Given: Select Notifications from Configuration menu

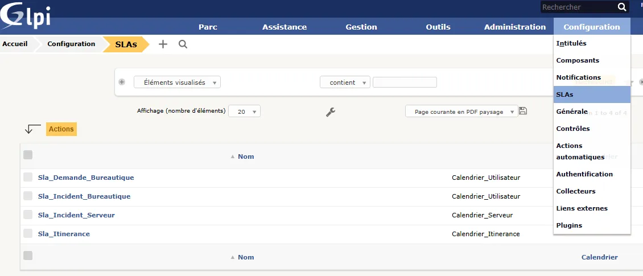Looking at the screenshot, I should coord(592,77).
